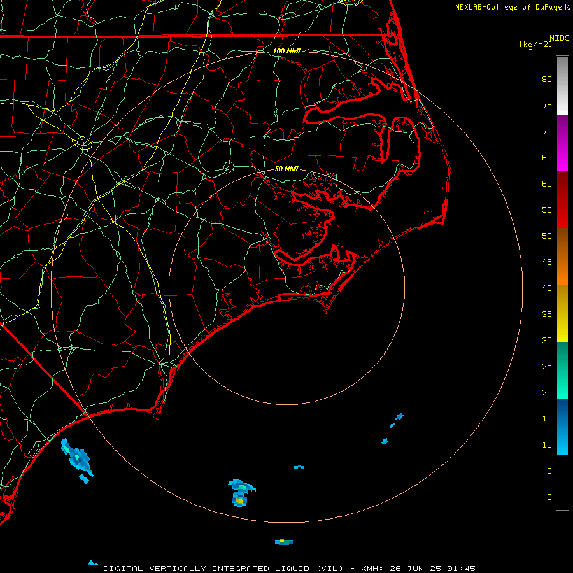This screenshot has width=573, height=573.
Task: Click the white segment of the color bar
Action: (562, 85)
